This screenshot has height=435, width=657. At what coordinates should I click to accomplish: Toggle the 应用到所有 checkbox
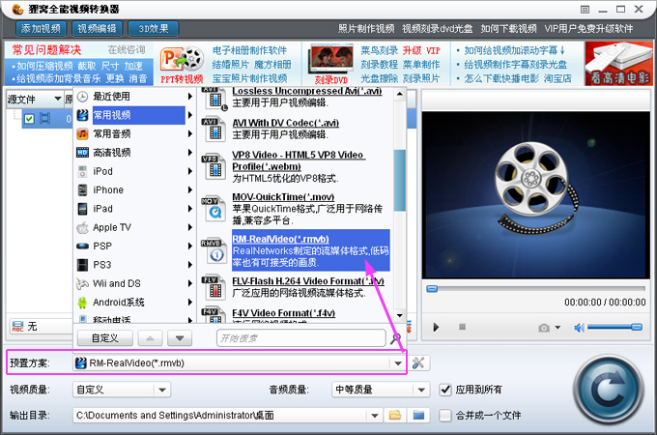pyautogui.click(x=445, y=390)
